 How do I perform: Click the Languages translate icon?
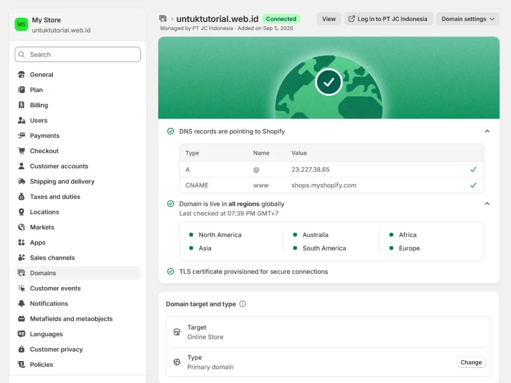pyautogui.click(x=21, y=334)
